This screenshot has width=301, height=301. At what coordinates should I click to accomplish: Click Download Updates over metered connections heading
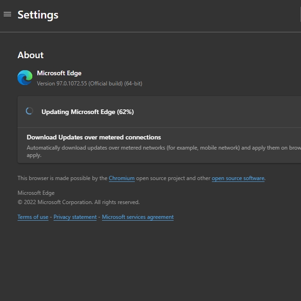click(x=94, y=137)
